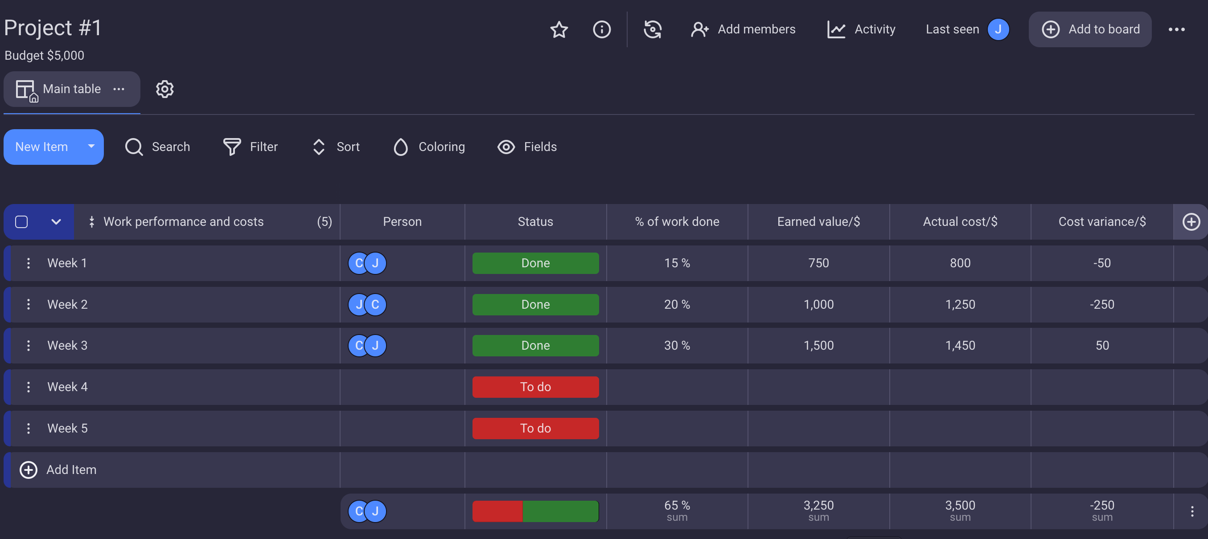Click the Week 1 item name
The height and width of the screenshot is (539, 1208).
(x=67, y=263)
